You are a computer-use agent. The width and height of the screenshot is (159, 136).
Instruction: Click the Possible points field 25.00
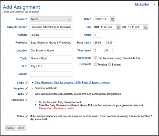click(99, 43)
